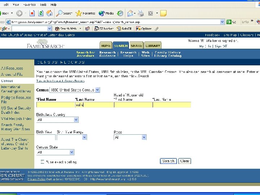Screen dimensions: 260x195
Task: Open the Tools menu
Action: click(x=43, y=5)
